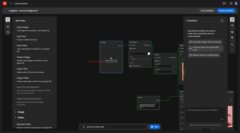Click the prompt text box in Input Text node
The height and width of the screenshot is (133, 240).
point(148,106)
